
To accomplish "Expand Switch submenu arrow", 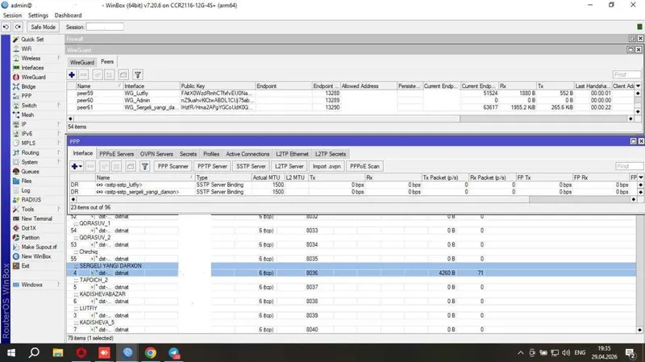I will 58,106.
